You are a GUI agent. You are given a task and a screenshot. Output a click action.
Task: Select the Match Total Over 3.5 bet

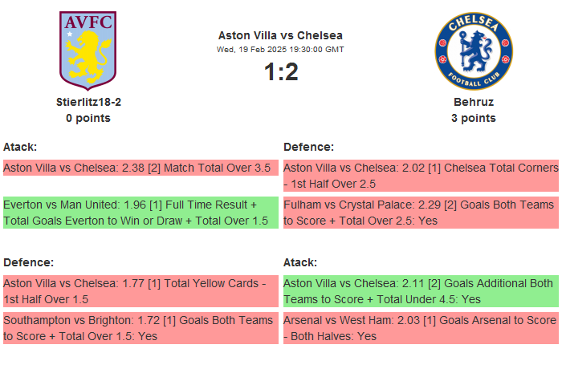pos(140,168)
